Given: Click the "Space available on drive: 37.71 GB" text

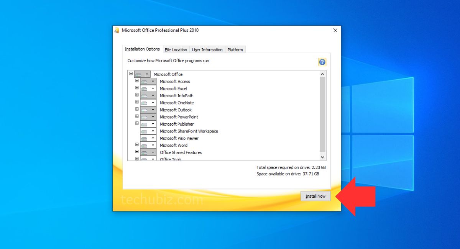Looking at the screenshot, I should pyautogui.click(x=287, y=174).
